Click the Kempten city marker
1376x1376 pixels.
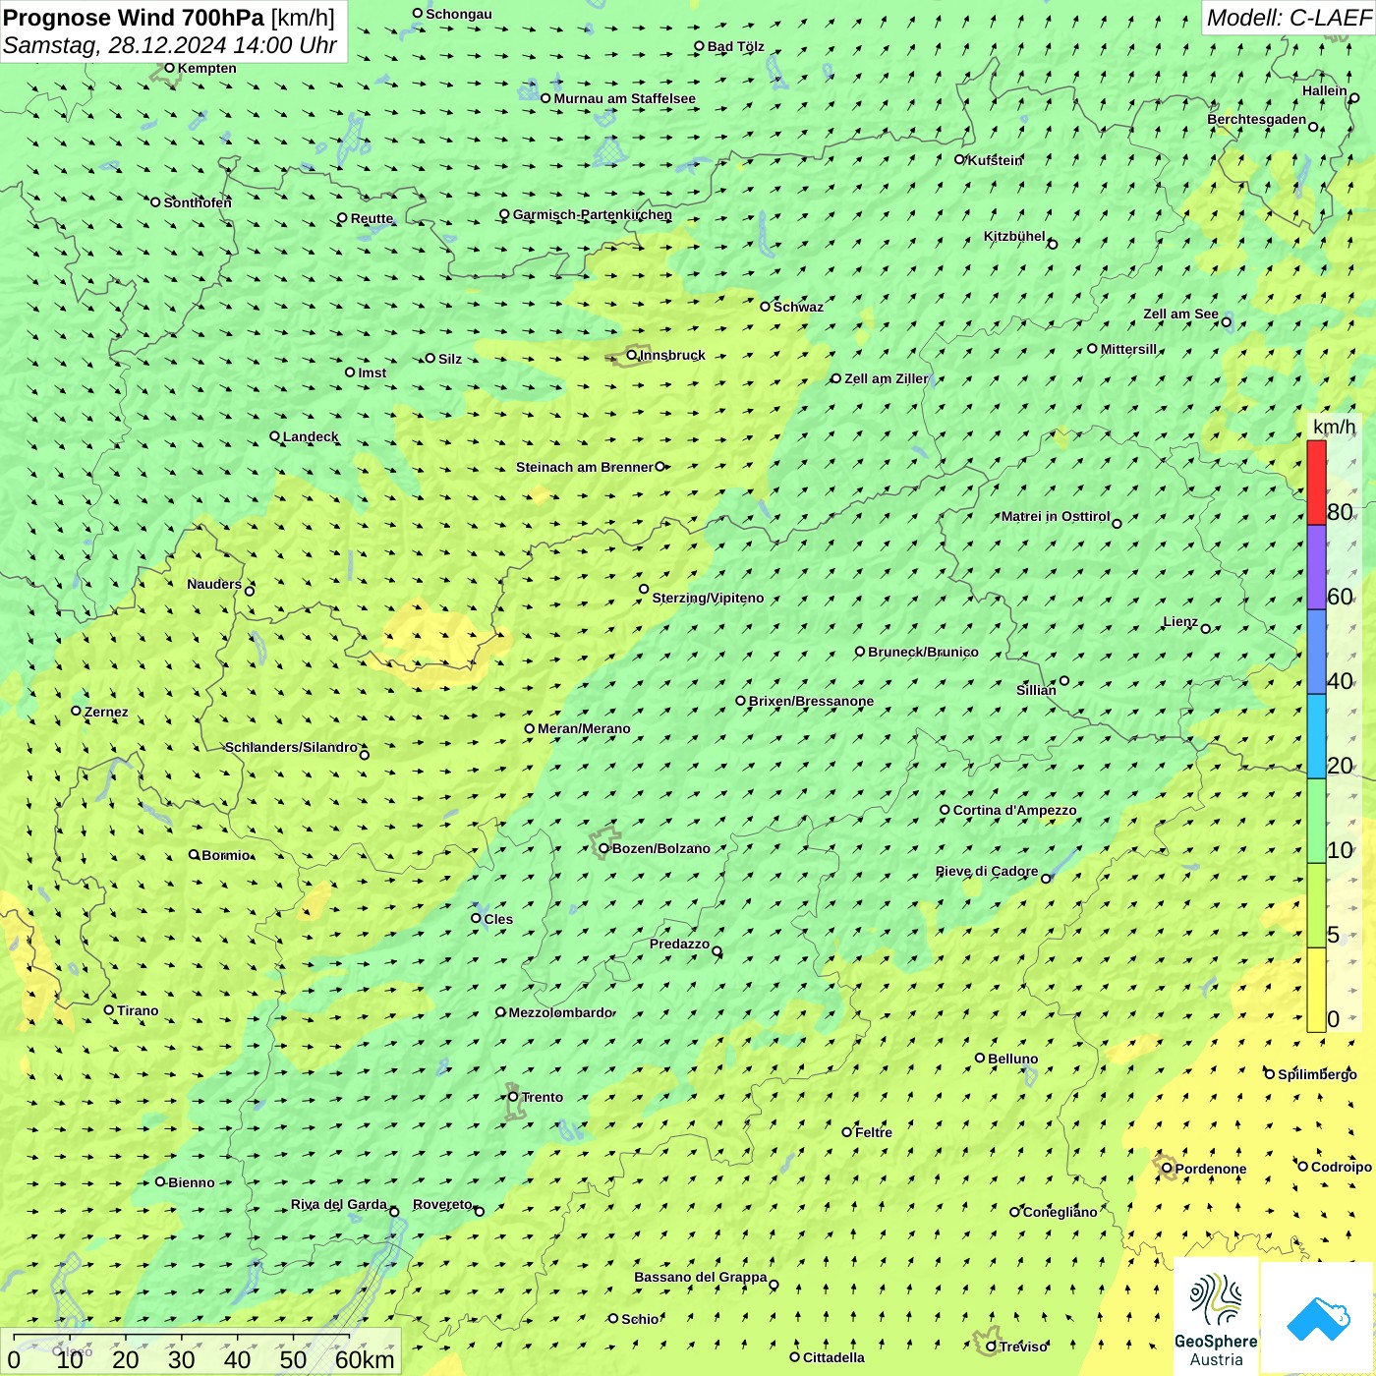coord(170,68)
